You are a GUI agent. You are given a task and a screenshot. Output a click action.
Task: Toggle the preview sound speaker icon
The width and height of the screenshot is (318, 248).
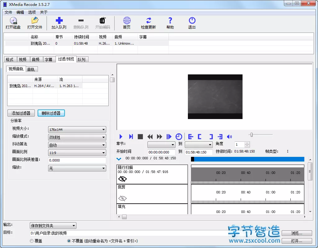pos(229,137)
